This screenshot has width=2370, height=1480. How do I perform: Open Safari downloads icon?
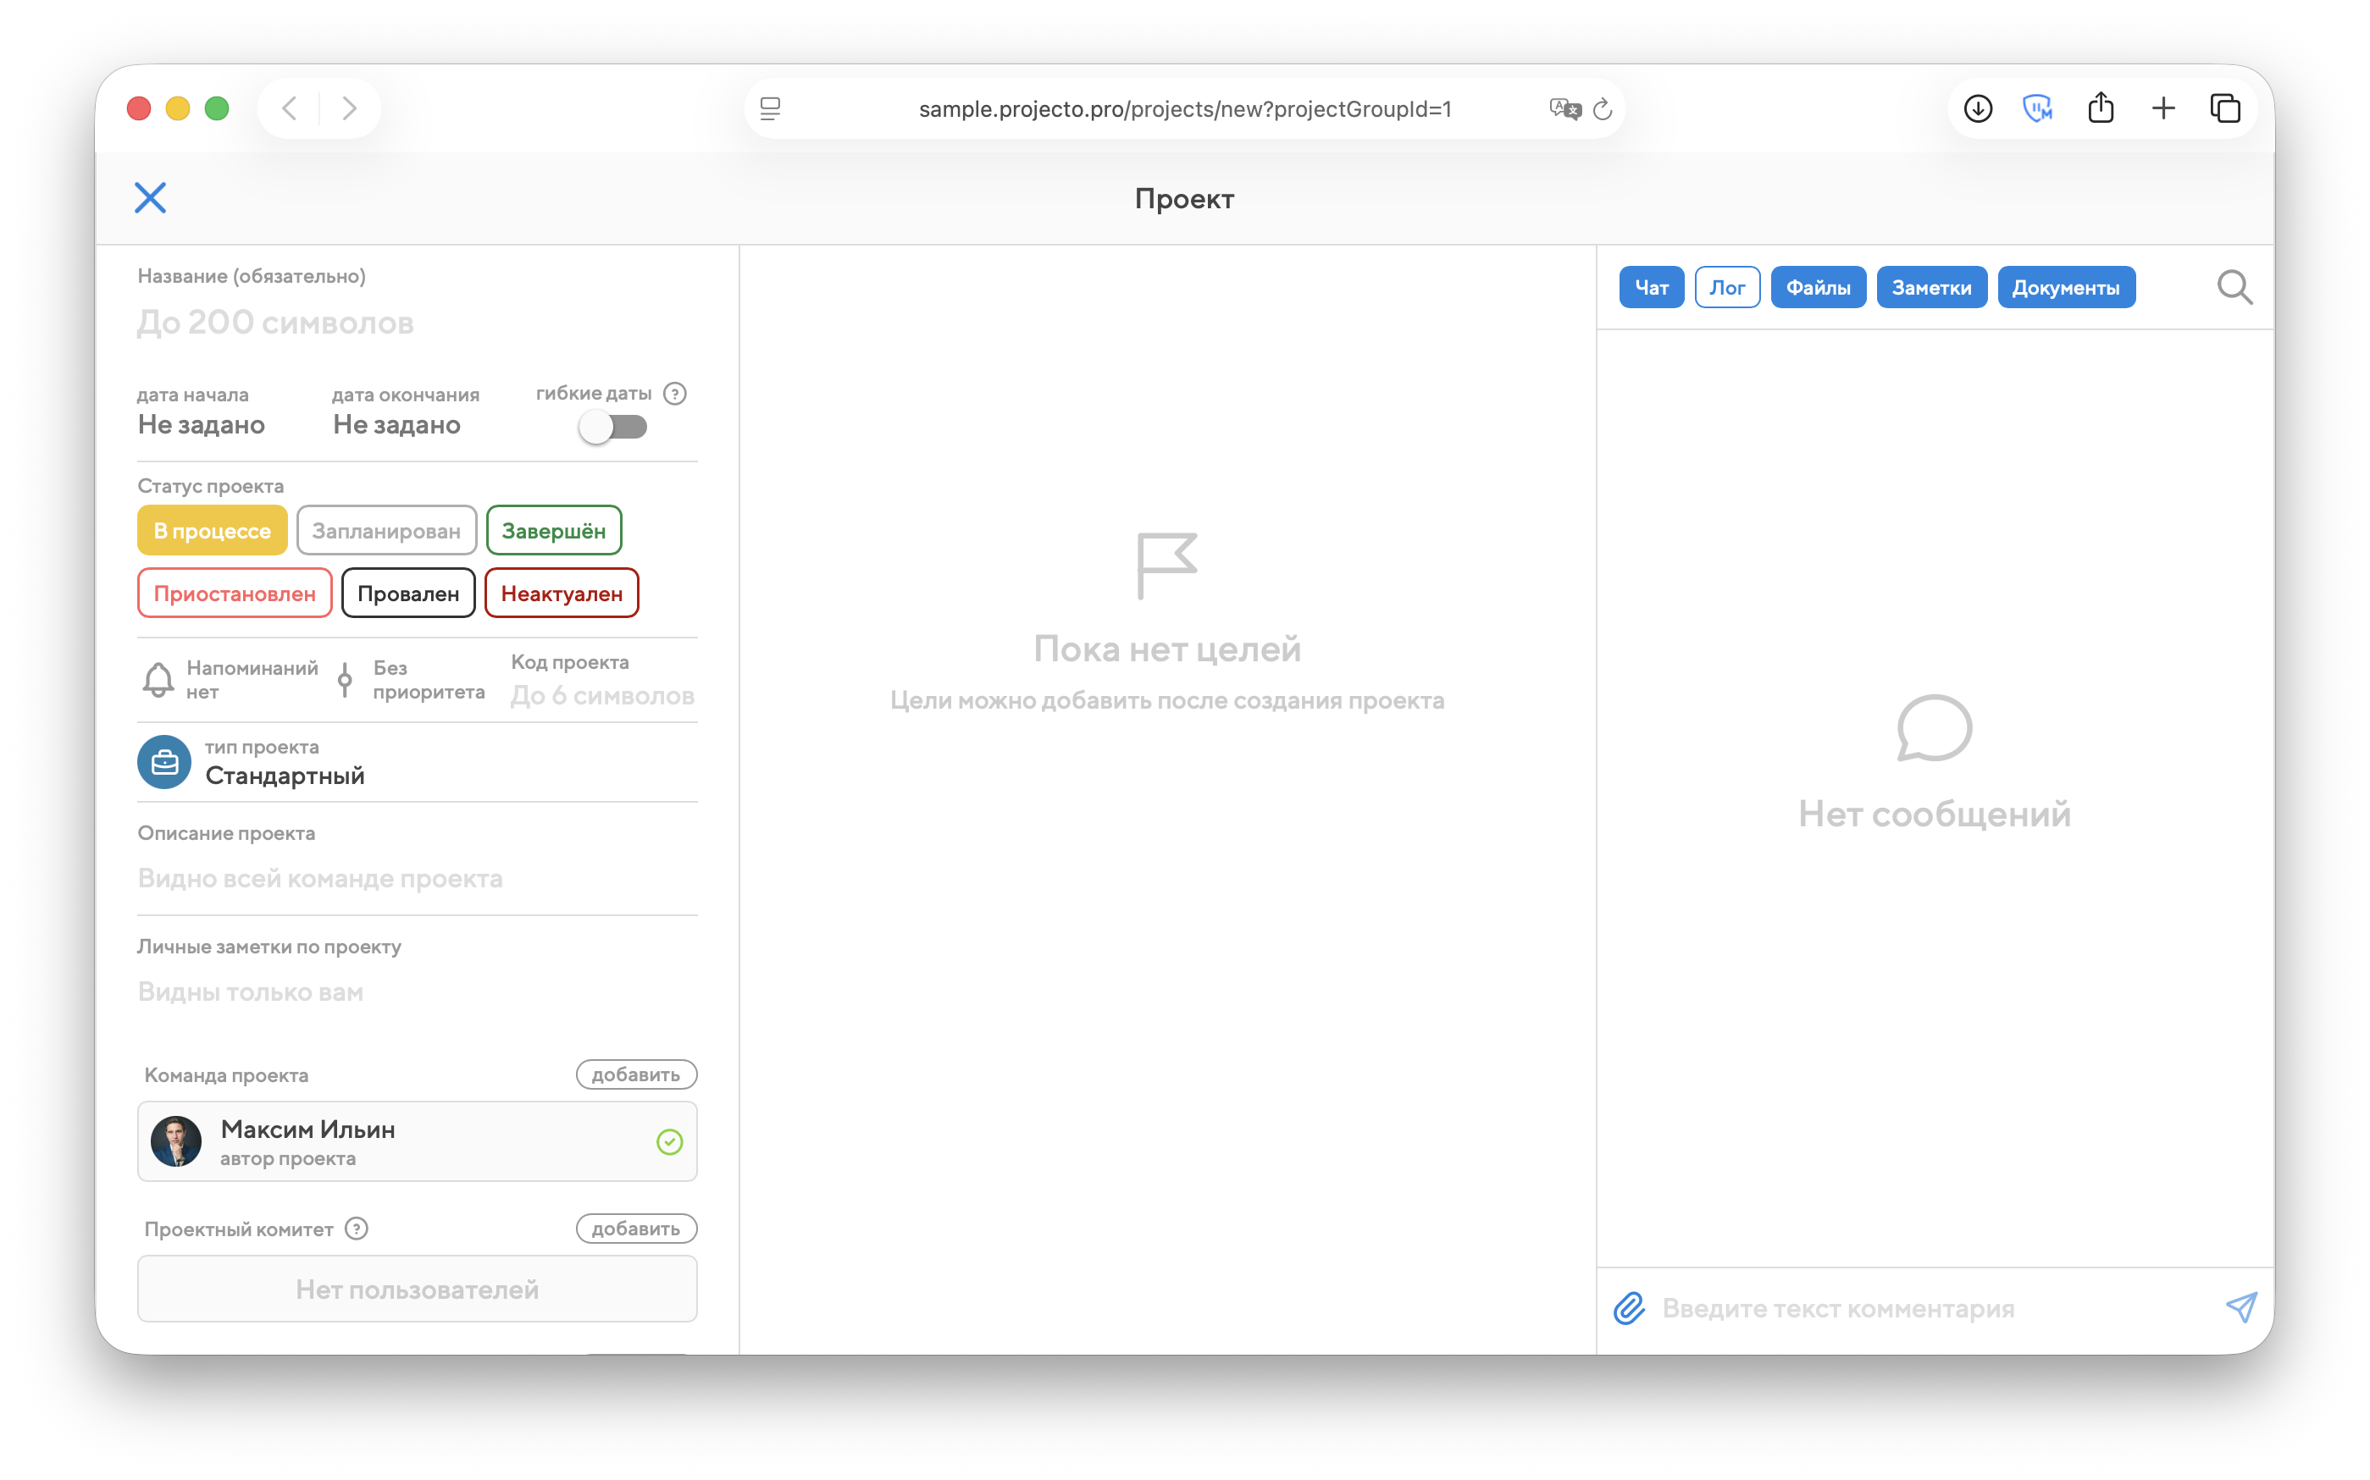pos(1978,108)
